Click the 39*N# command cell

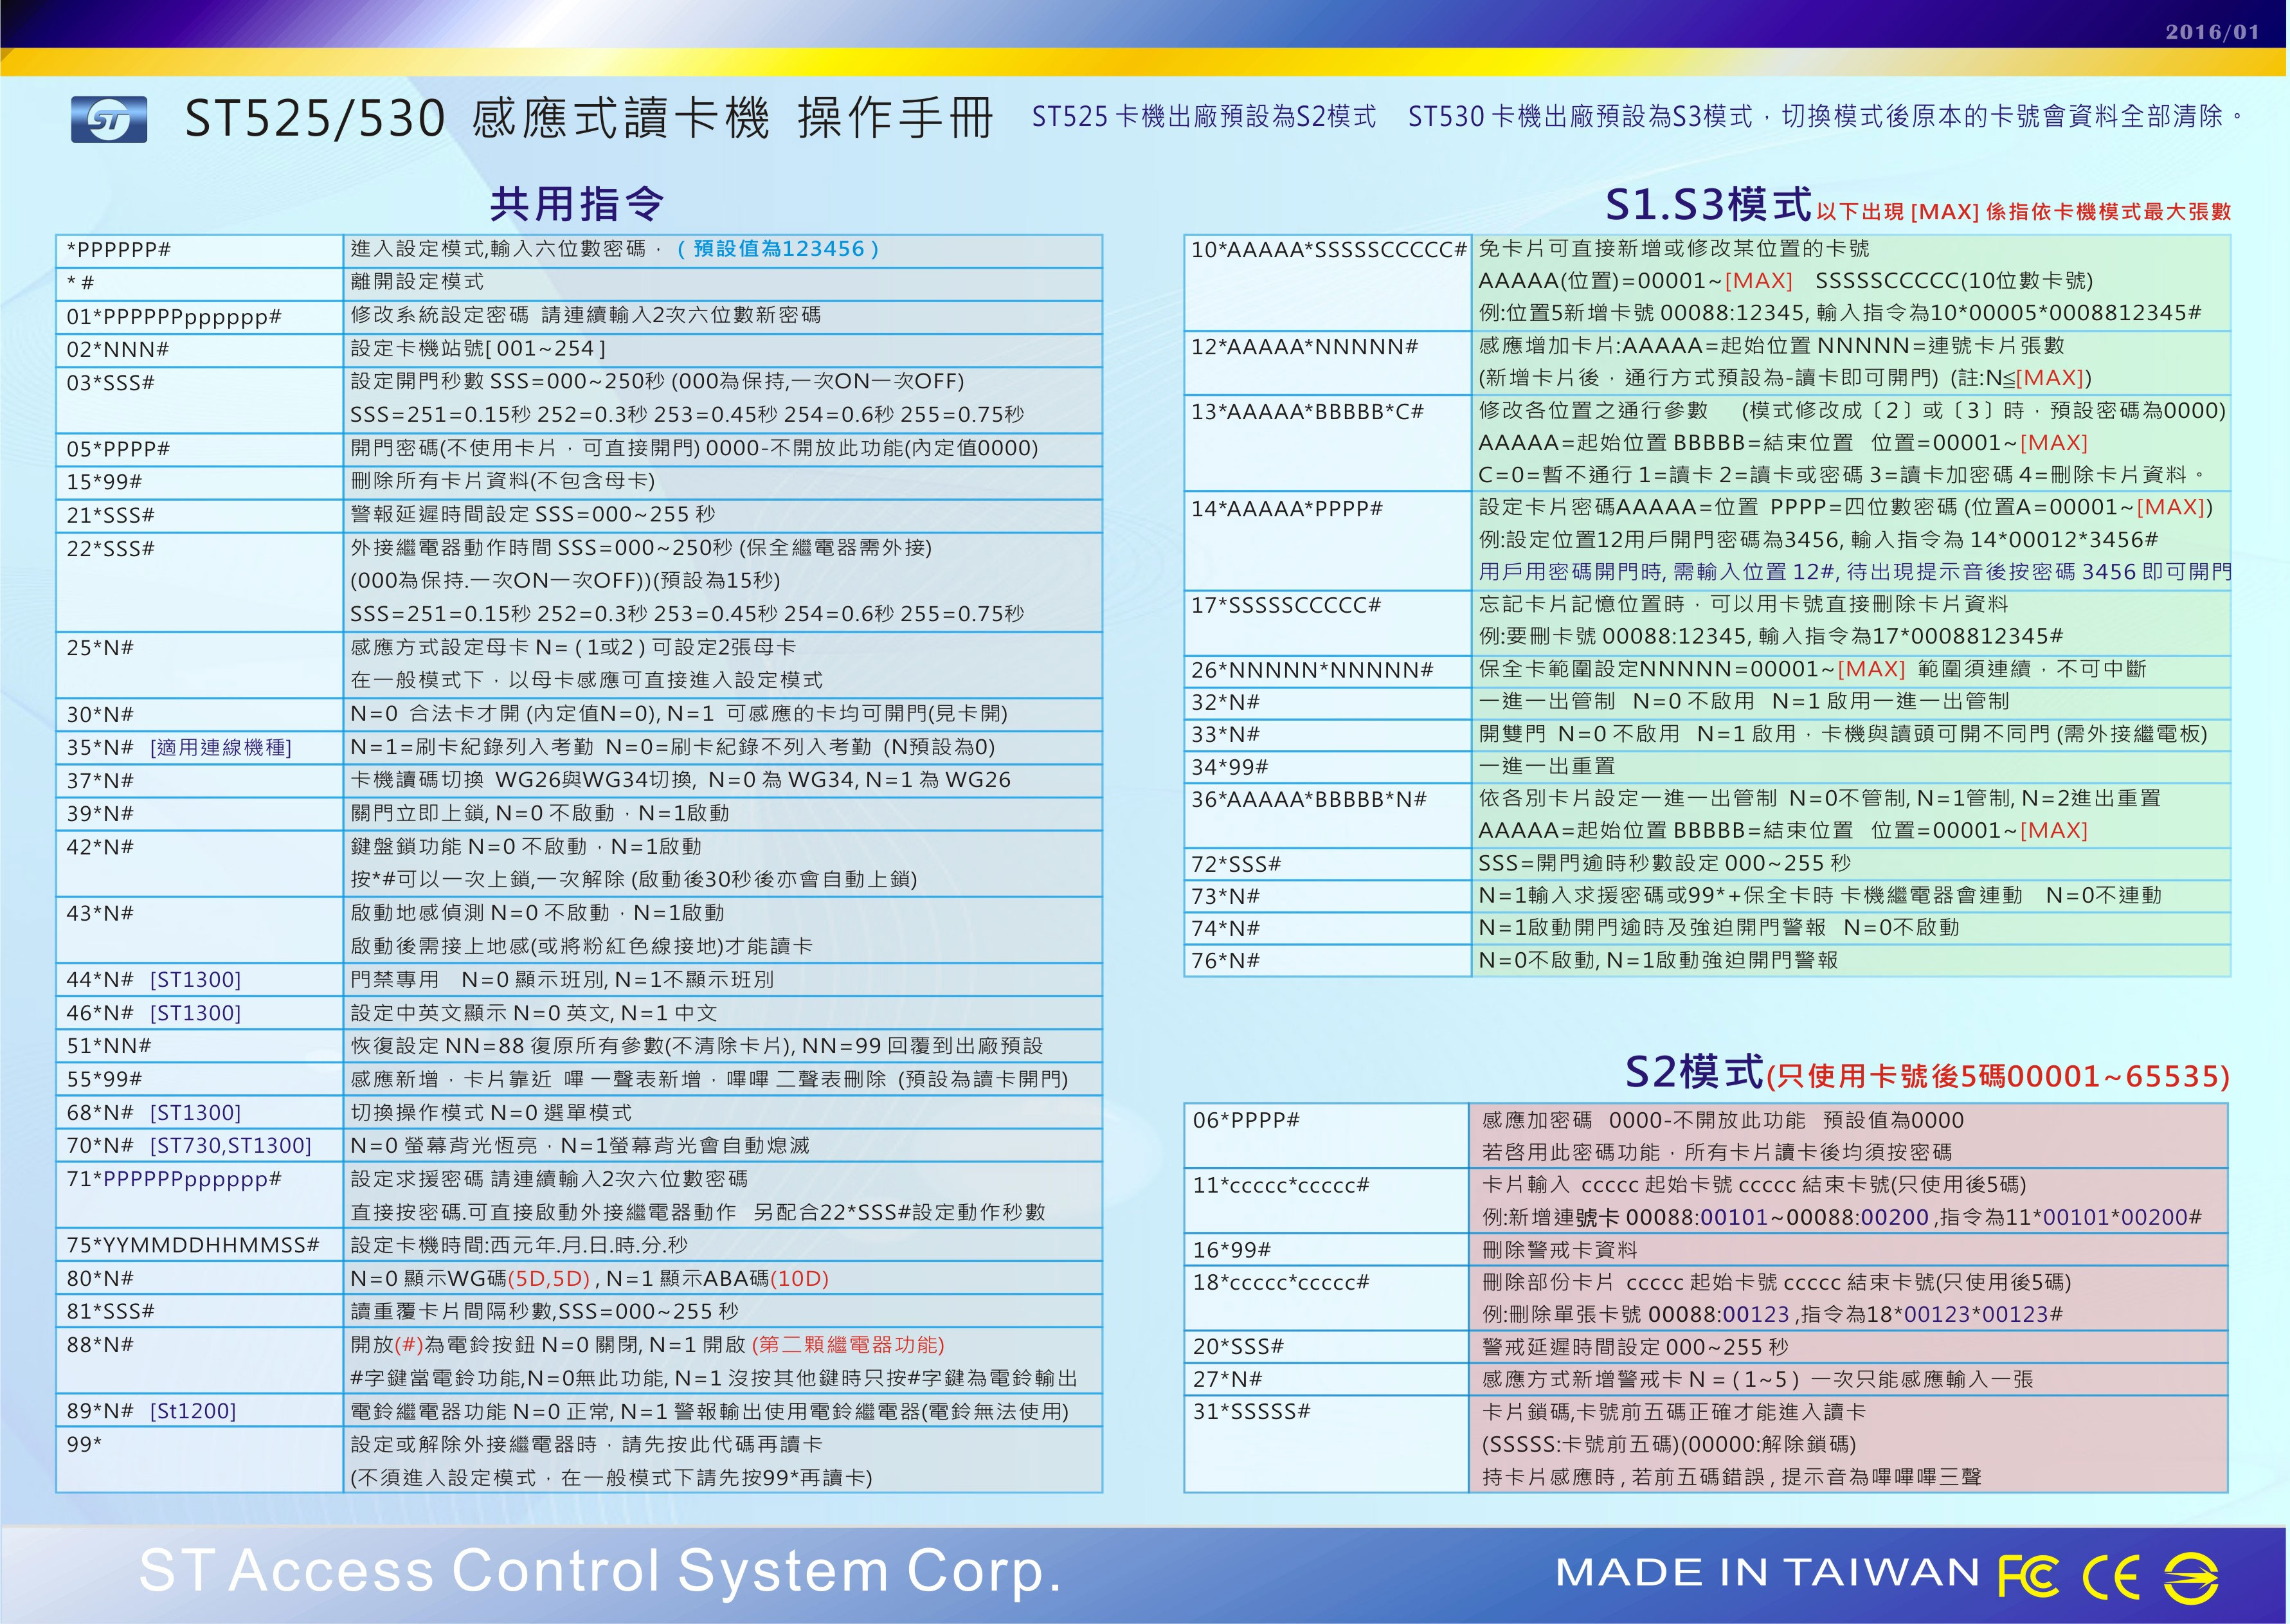click(200, 813)
